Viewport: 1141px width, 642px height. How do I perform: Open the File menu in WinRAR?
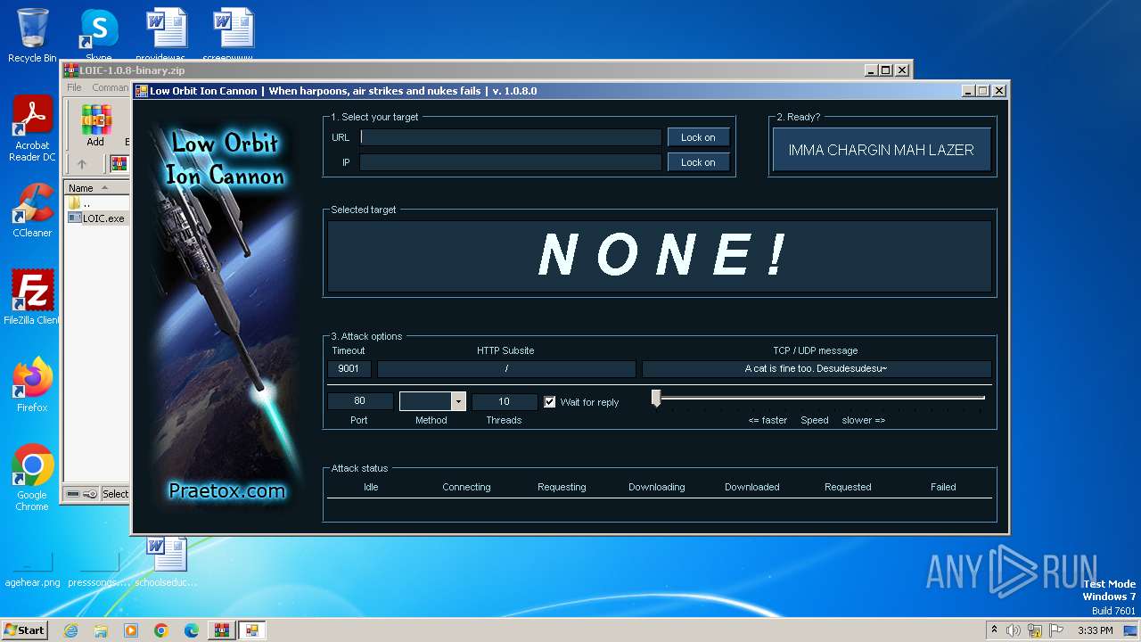coord(74,87)
